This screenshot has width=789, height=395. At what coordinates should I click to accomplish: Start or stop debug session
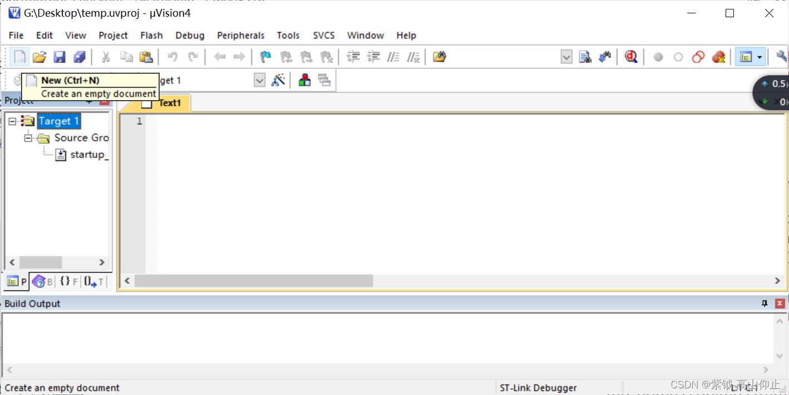point(631,57)
